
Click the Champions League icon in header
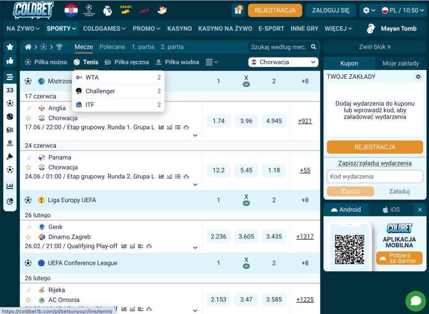[89, 10]
